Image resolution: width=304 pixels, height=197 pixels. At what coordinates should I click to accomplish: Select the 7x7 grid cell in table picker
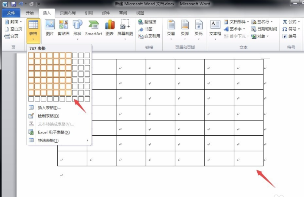[x=69, y=93]
